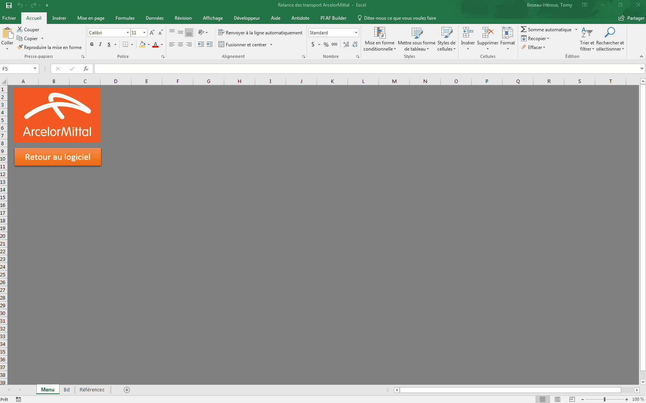The height and width of the screenshot is (403, 646).
Task: Open the Fichier tab
Action: click(9, 18)
